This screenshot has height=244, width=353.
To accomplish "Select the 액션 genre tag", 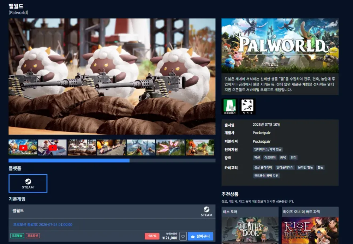I will [x=257, y=157].
